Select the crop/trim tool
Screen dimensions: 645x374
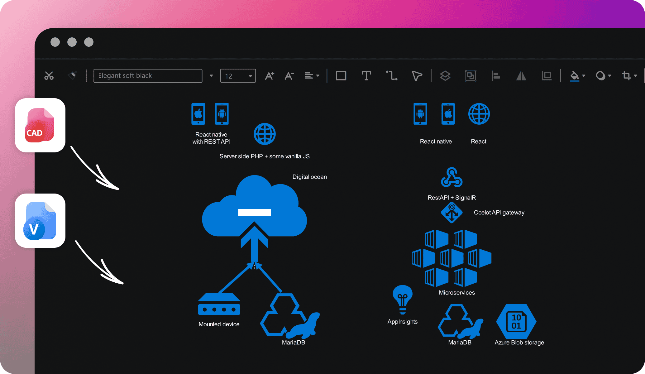(x=626, y=76)
